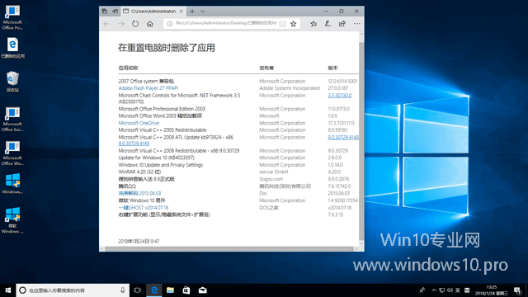The height and width of the screenshot is (297, 528).
Task: Open Microsoft Store from taskbar
Action: [186, 290]
